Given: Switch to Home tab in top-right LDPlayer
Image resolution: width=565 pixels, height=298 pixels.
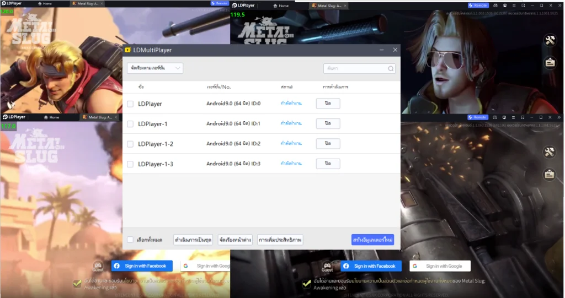Looking at the screenshot, I should [x=281, y=6].
